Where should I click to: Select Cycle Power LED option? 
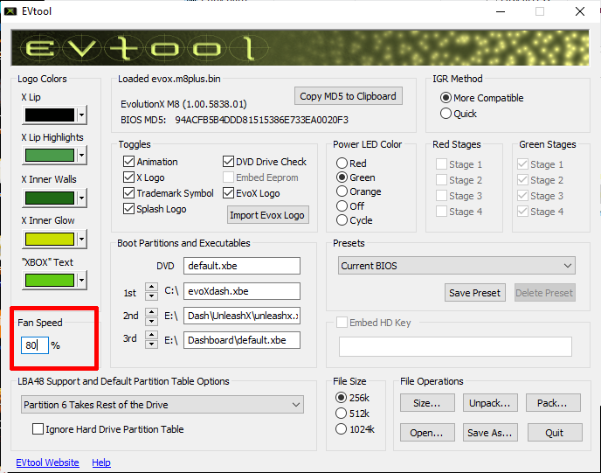coord(354,220)
